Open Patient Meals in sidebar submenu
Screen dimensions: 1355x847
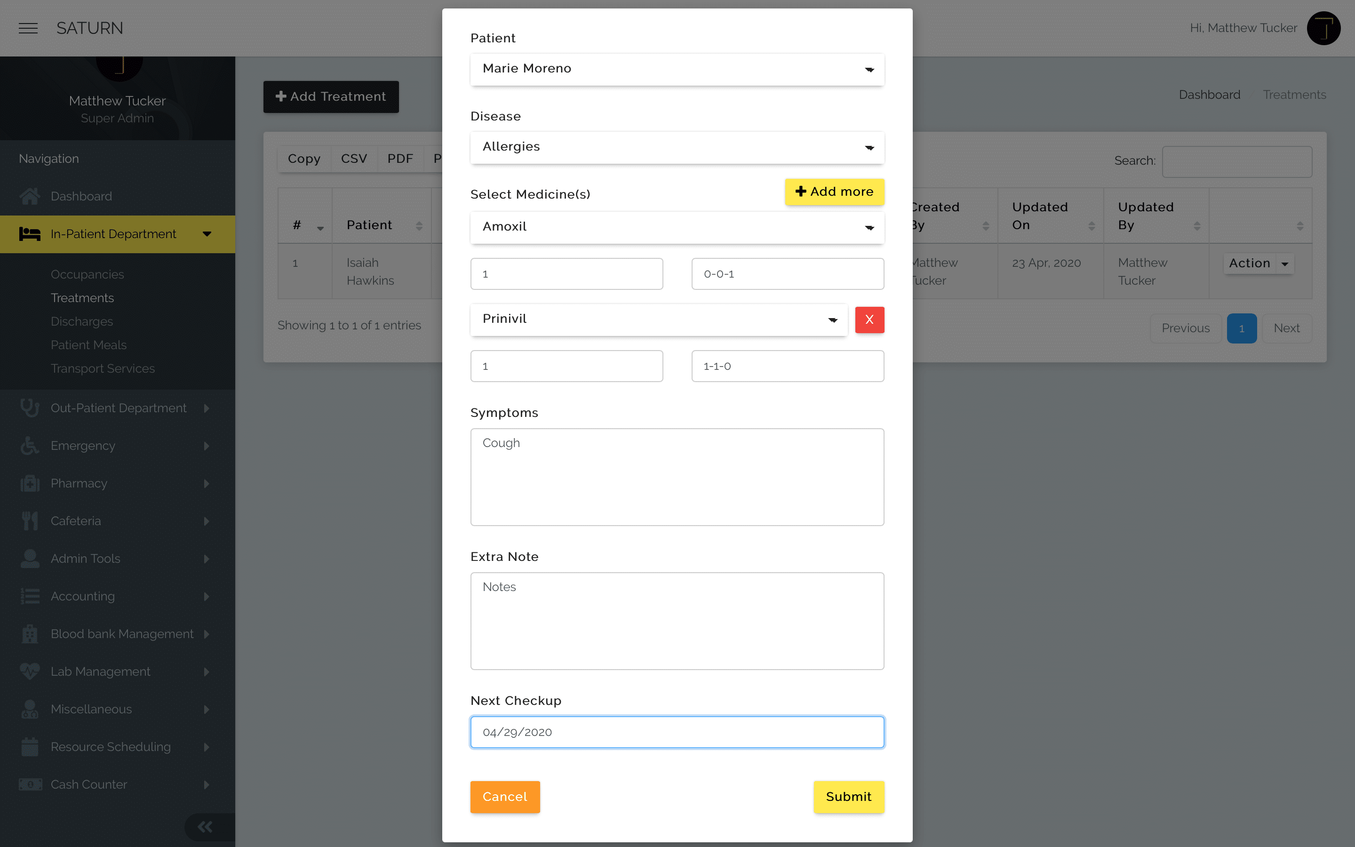click(x=88, y=345)
